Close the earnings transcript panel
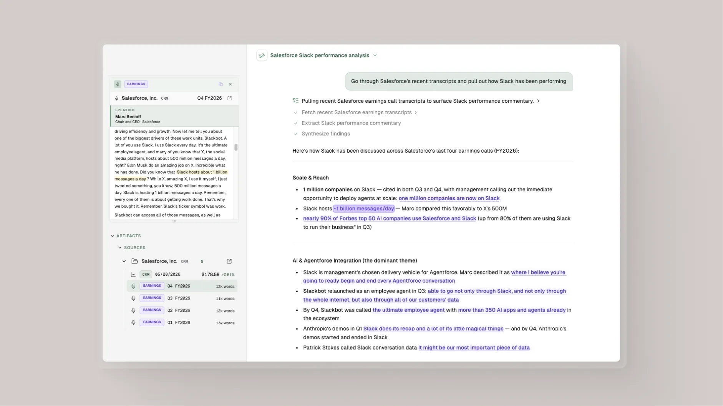The image size is (723, 406). pos(230,84)
